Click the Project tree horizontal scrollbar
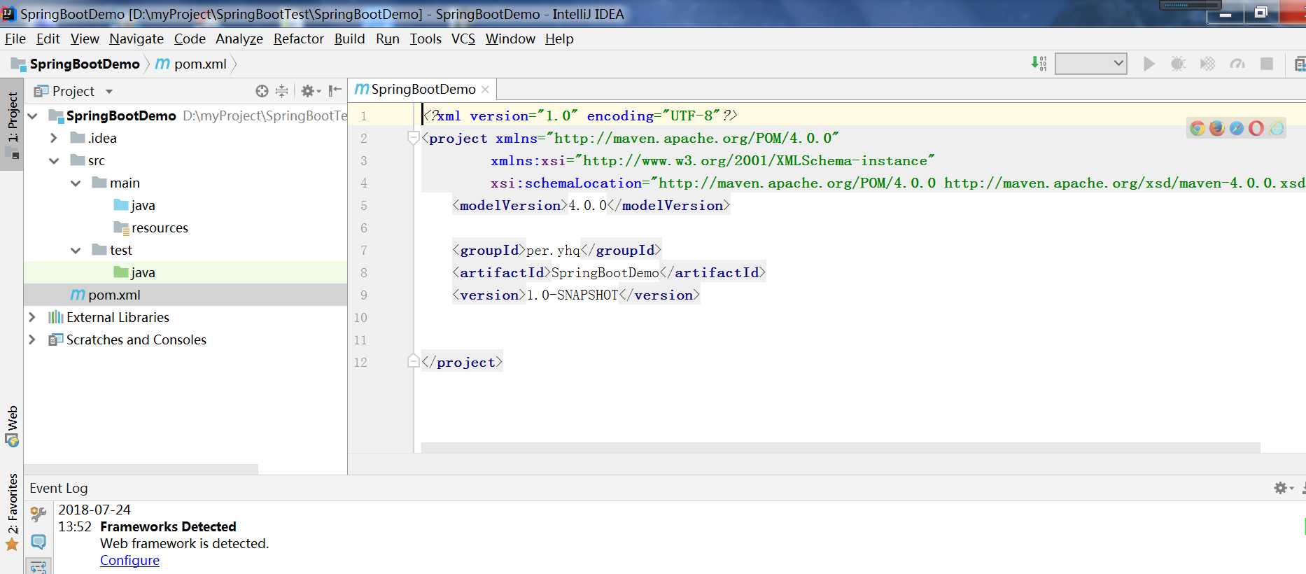The image size is (1306, 574). coord(141,469)
